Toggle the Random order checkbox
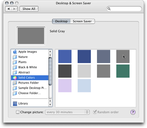147x128 pixels. (x=95, y=112)
